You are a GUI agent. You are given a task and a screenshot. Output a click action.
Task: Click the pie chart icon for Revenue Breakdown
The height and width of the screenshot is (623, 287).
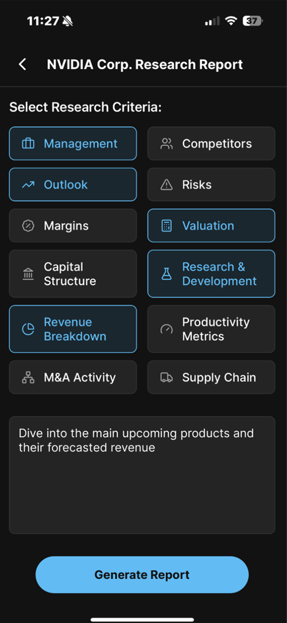coord(28,329)
